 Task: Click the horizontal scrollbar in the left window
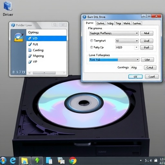44,73
